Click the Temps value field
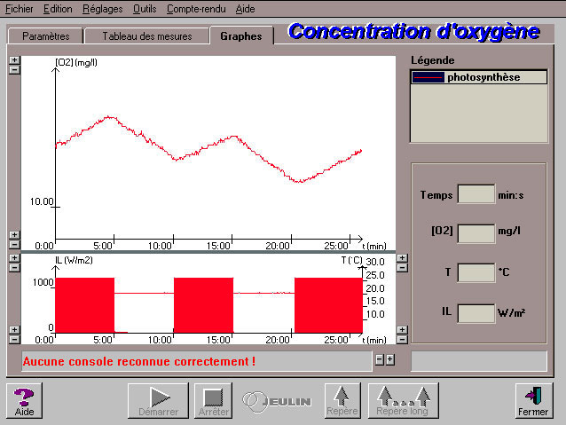The height and width of the screenshot is (425, 566). pyautogui.click(x=476, y=194)
